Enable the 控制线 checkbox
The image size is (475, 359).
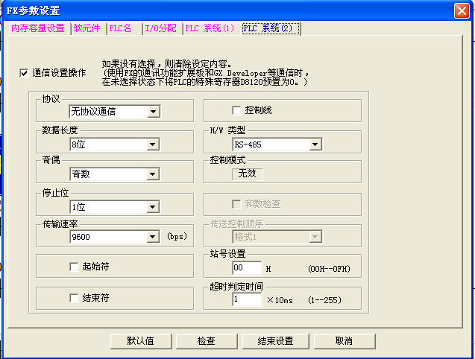tap(236, 110)
